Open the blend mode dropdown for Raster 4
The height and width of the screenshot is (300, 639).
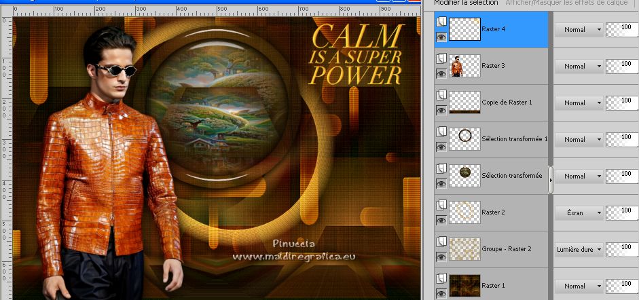coord(579,29)
